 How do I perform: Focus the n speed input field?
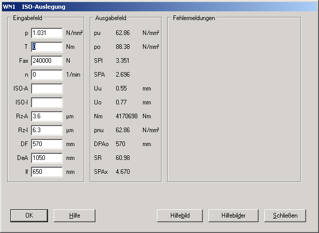(x=46, y=75)
